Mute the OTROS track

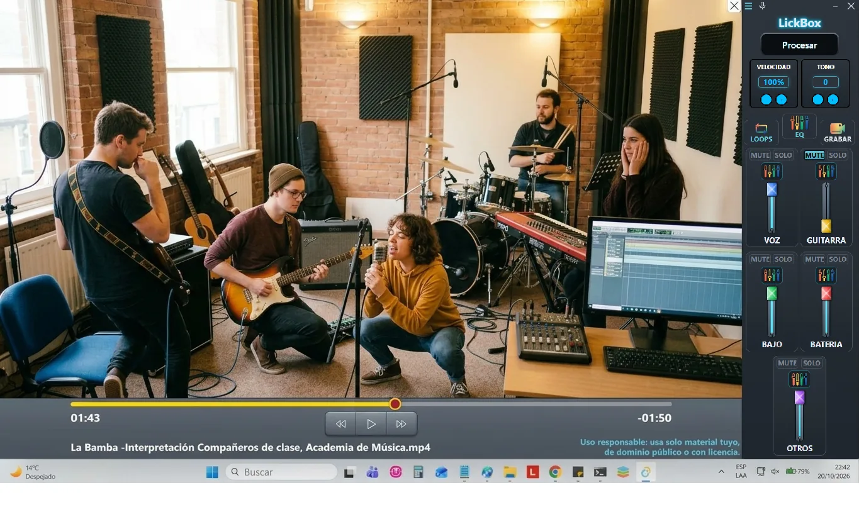(787, 363)
